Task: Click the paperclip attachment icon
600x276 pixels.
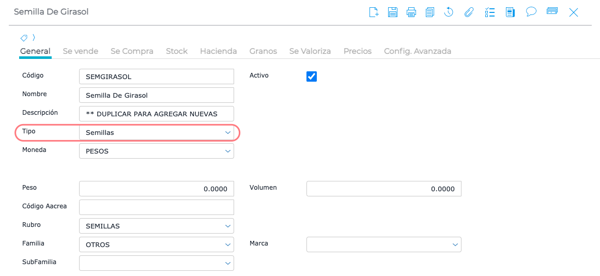Action: tap(469, 12)
